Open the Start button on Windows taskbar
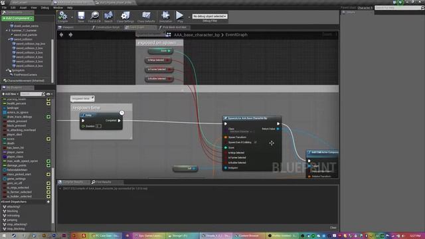This screenshot has width=425, height=239. (4, 236)
